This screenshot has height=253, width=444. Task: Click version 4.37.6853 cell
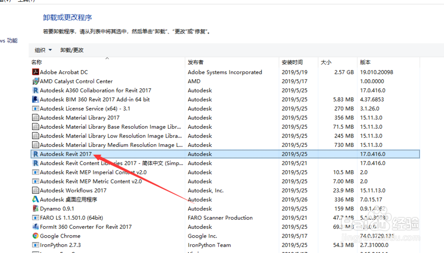click(x=372, y=99)
